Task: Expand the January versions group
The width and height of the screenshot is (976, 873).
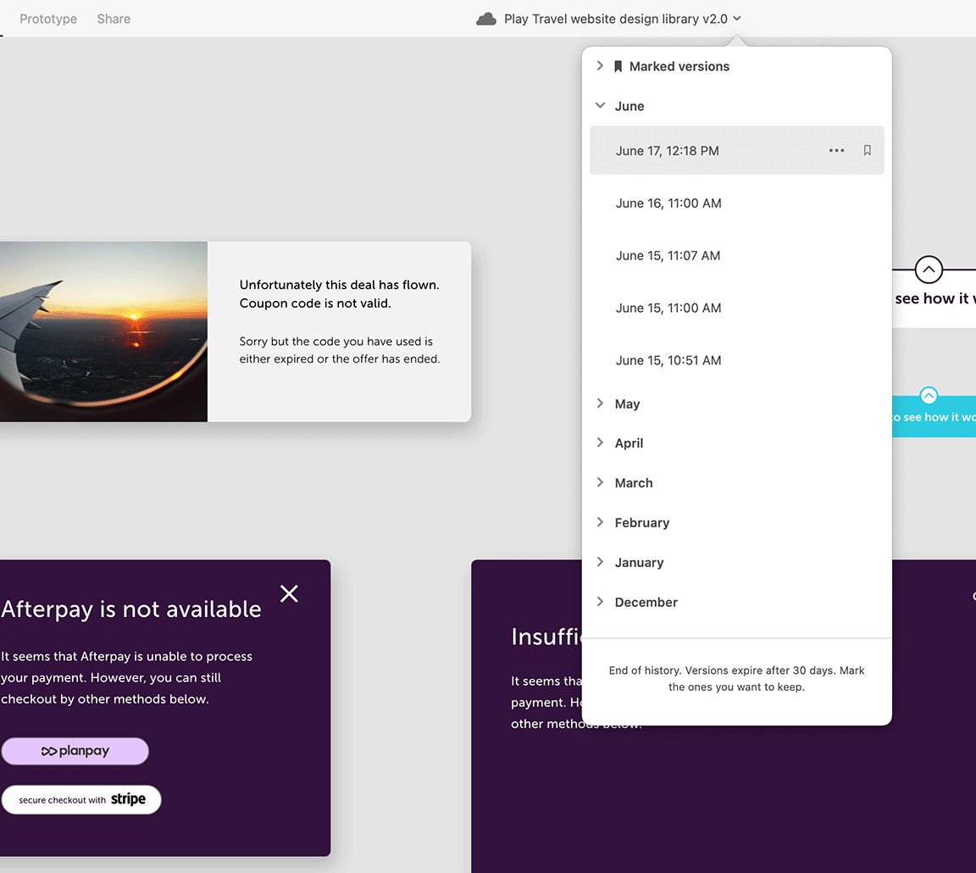Action: pos(600,562)
